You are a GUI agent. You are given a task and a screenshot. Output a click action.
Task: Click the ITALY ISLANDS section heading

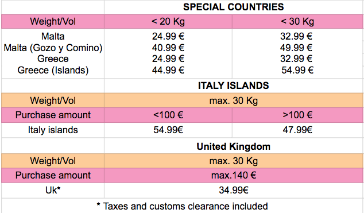233,86
